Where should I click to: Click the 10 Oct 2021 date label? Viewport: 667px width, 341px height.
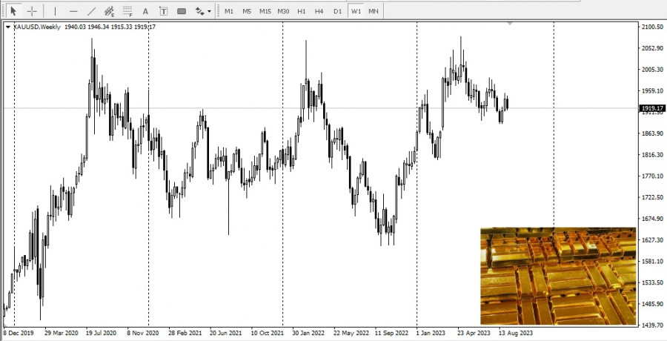click(267, 333)
